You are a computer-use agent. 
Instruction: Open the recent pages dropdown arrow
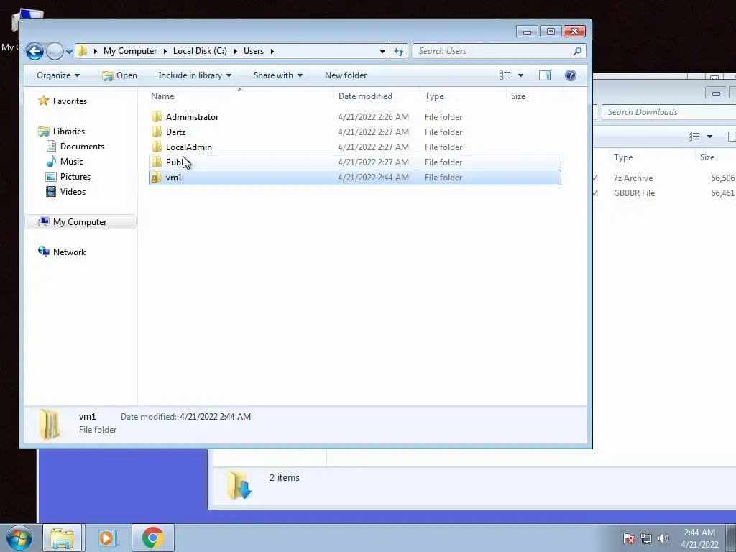click(69, 51)
